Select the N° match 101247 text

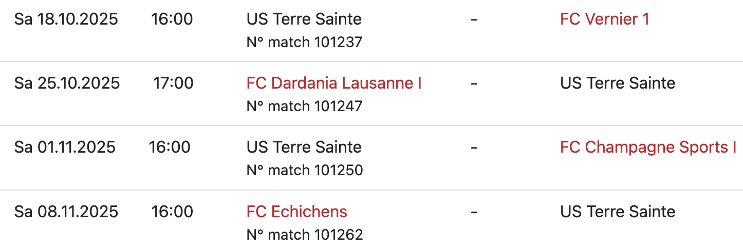pyautogui.click(x=304, y=106)
